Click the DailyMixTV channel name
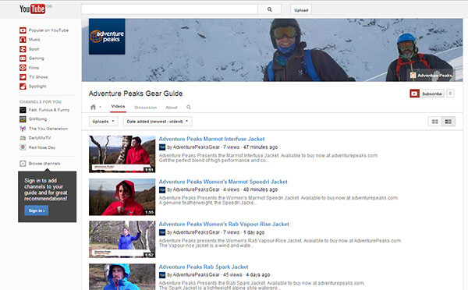Image resolution: width=468 pixels, height=290 pixels. (x=40, y=138)
